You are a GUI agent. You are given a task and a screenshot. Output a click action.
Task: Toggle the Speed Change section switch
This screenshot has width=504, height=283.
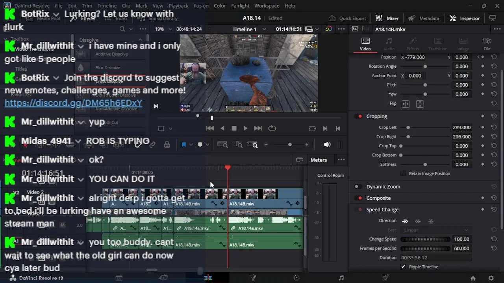[x=359, y=209]
